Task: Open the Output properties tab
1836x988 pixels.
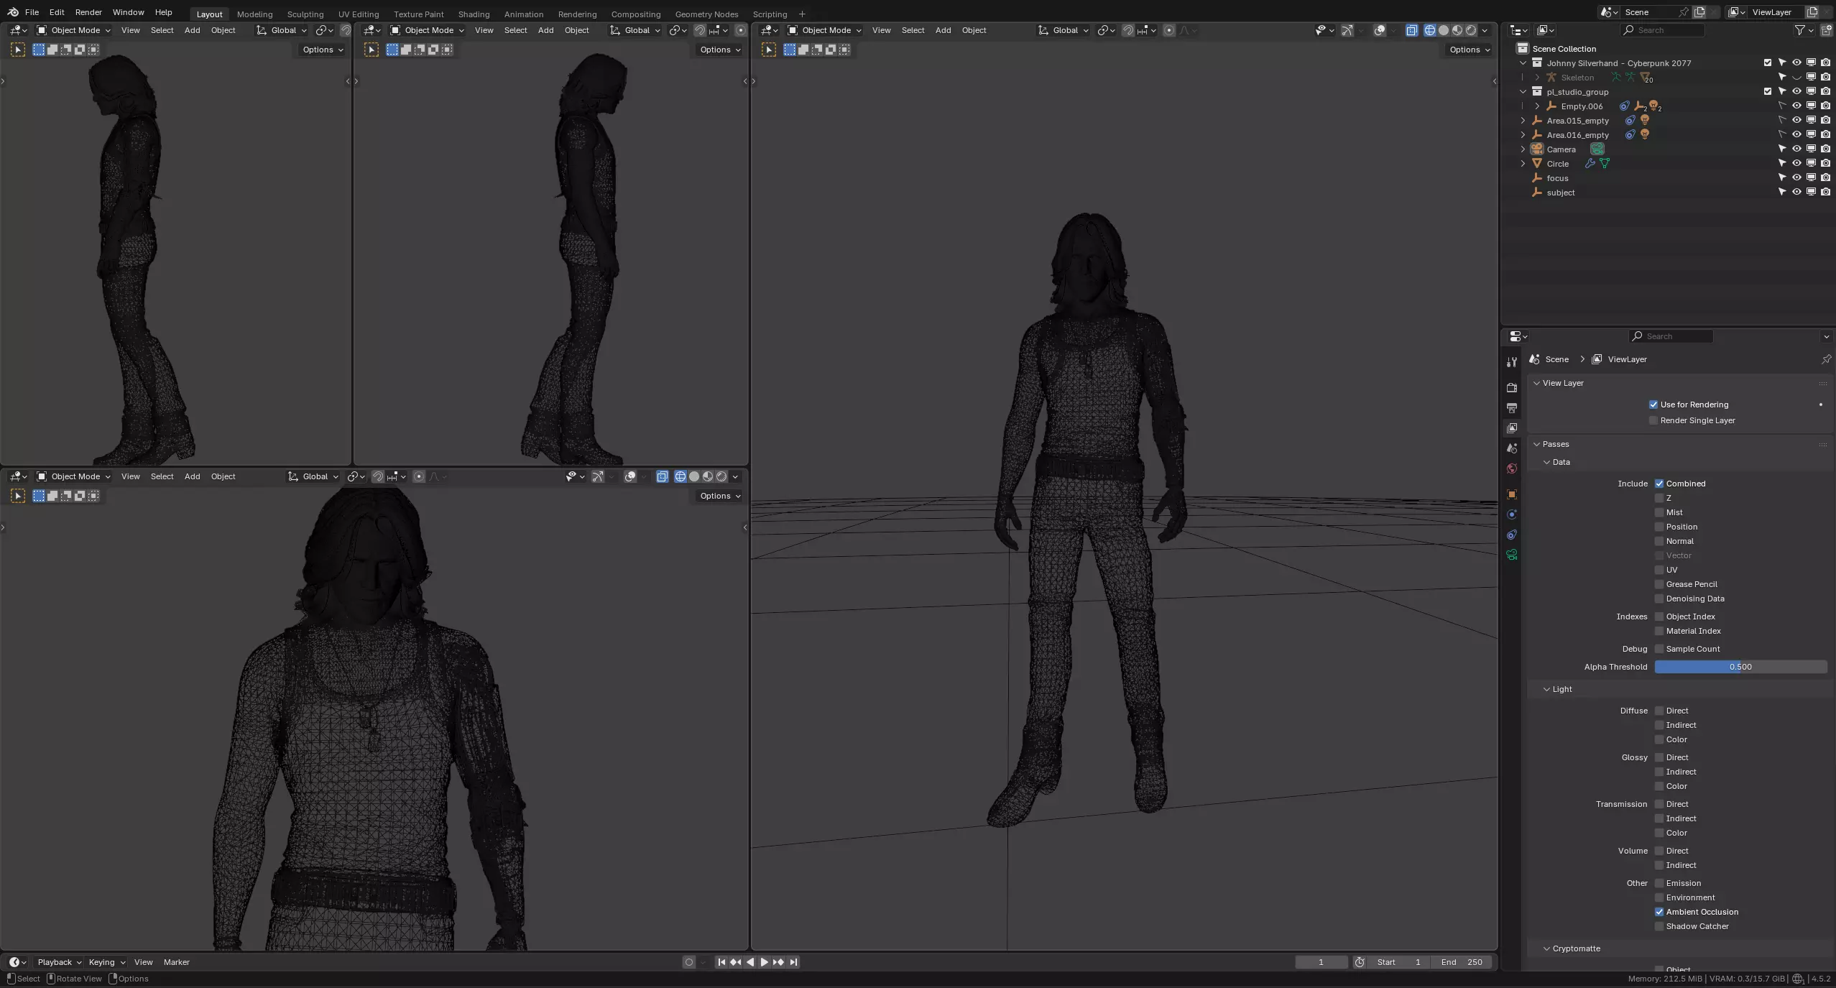Action: (1512, 408)
